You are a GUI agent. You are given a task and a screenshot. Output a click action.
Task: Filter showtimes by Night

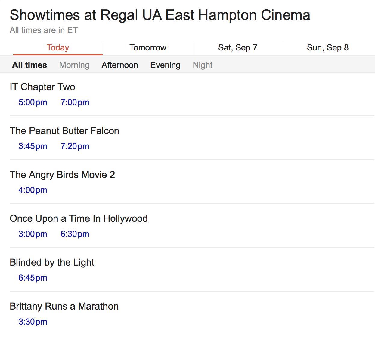[203, 65]
